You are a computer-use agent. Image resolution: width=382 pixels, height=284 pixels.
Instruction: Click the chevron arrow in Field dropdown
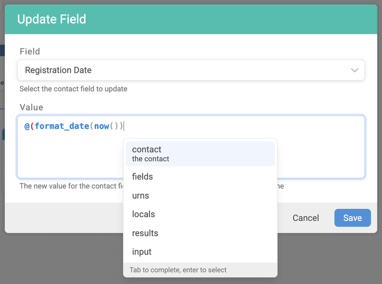(354, 70)
